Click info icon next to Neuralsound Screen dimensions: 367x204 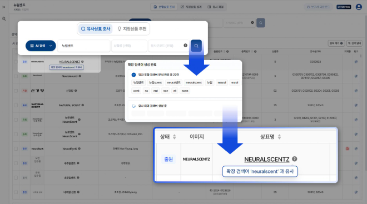click(x=80, y=76)
